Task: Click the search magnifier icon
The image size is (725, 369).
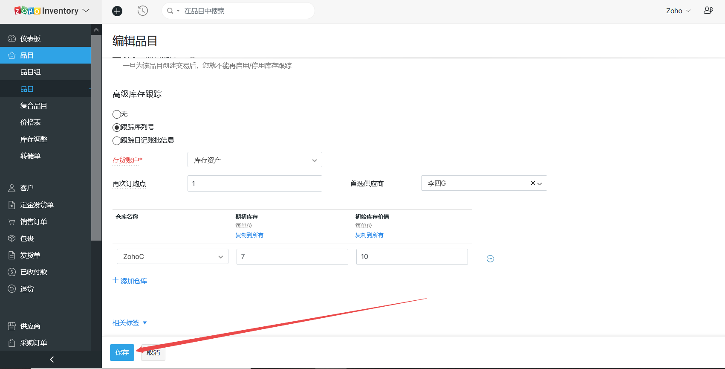Action: pos(170,11)
